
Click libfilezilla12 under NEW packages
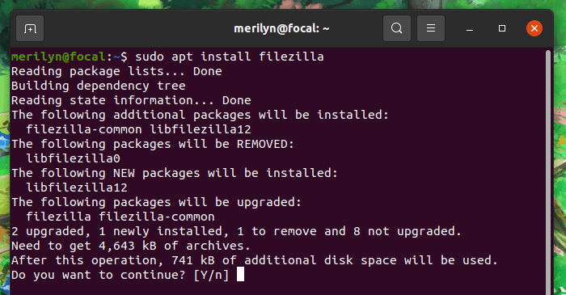click(x=77, y=188)
